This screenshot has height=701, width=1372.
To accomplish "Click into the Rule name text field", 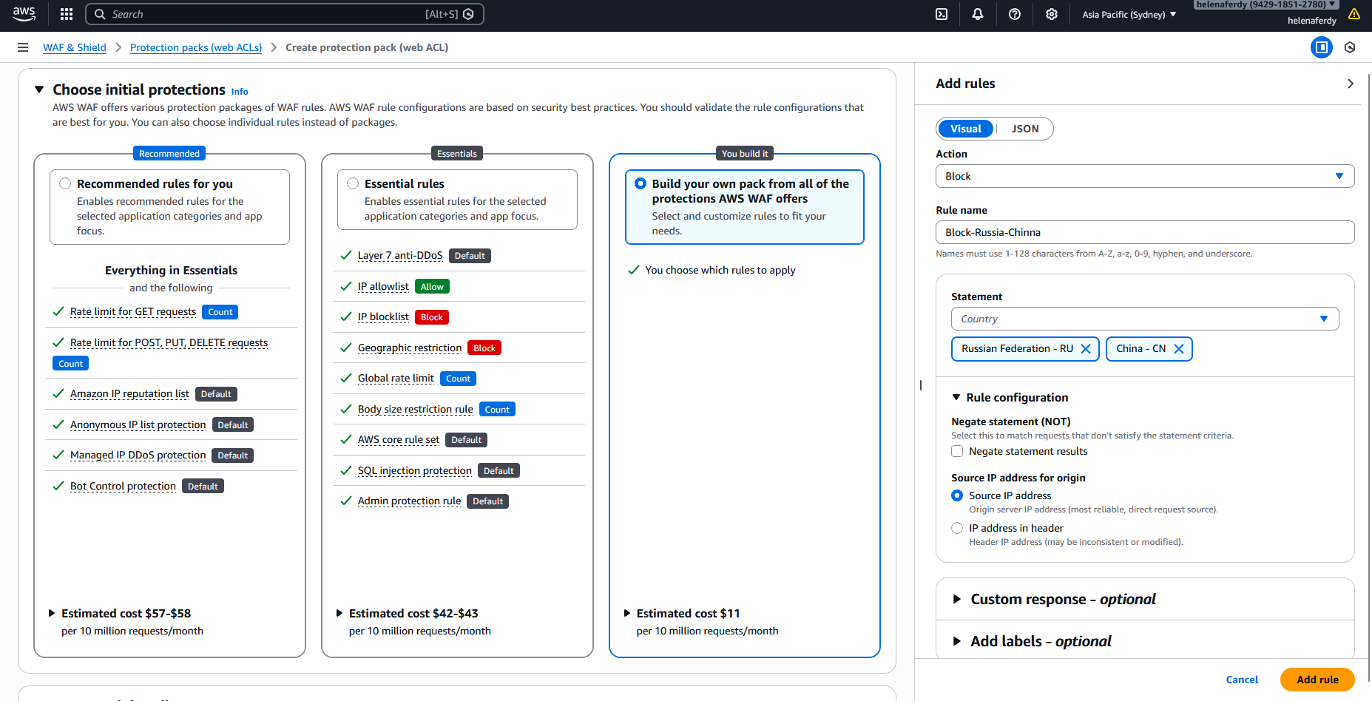I will point(1144,232).
